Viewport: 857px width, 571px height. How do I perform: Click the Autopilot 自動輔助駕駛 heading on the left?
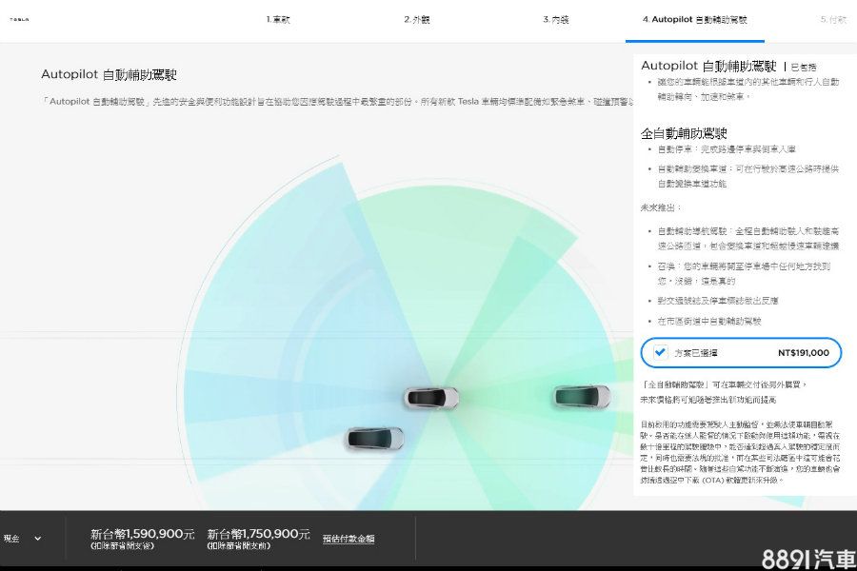(109, 74)
